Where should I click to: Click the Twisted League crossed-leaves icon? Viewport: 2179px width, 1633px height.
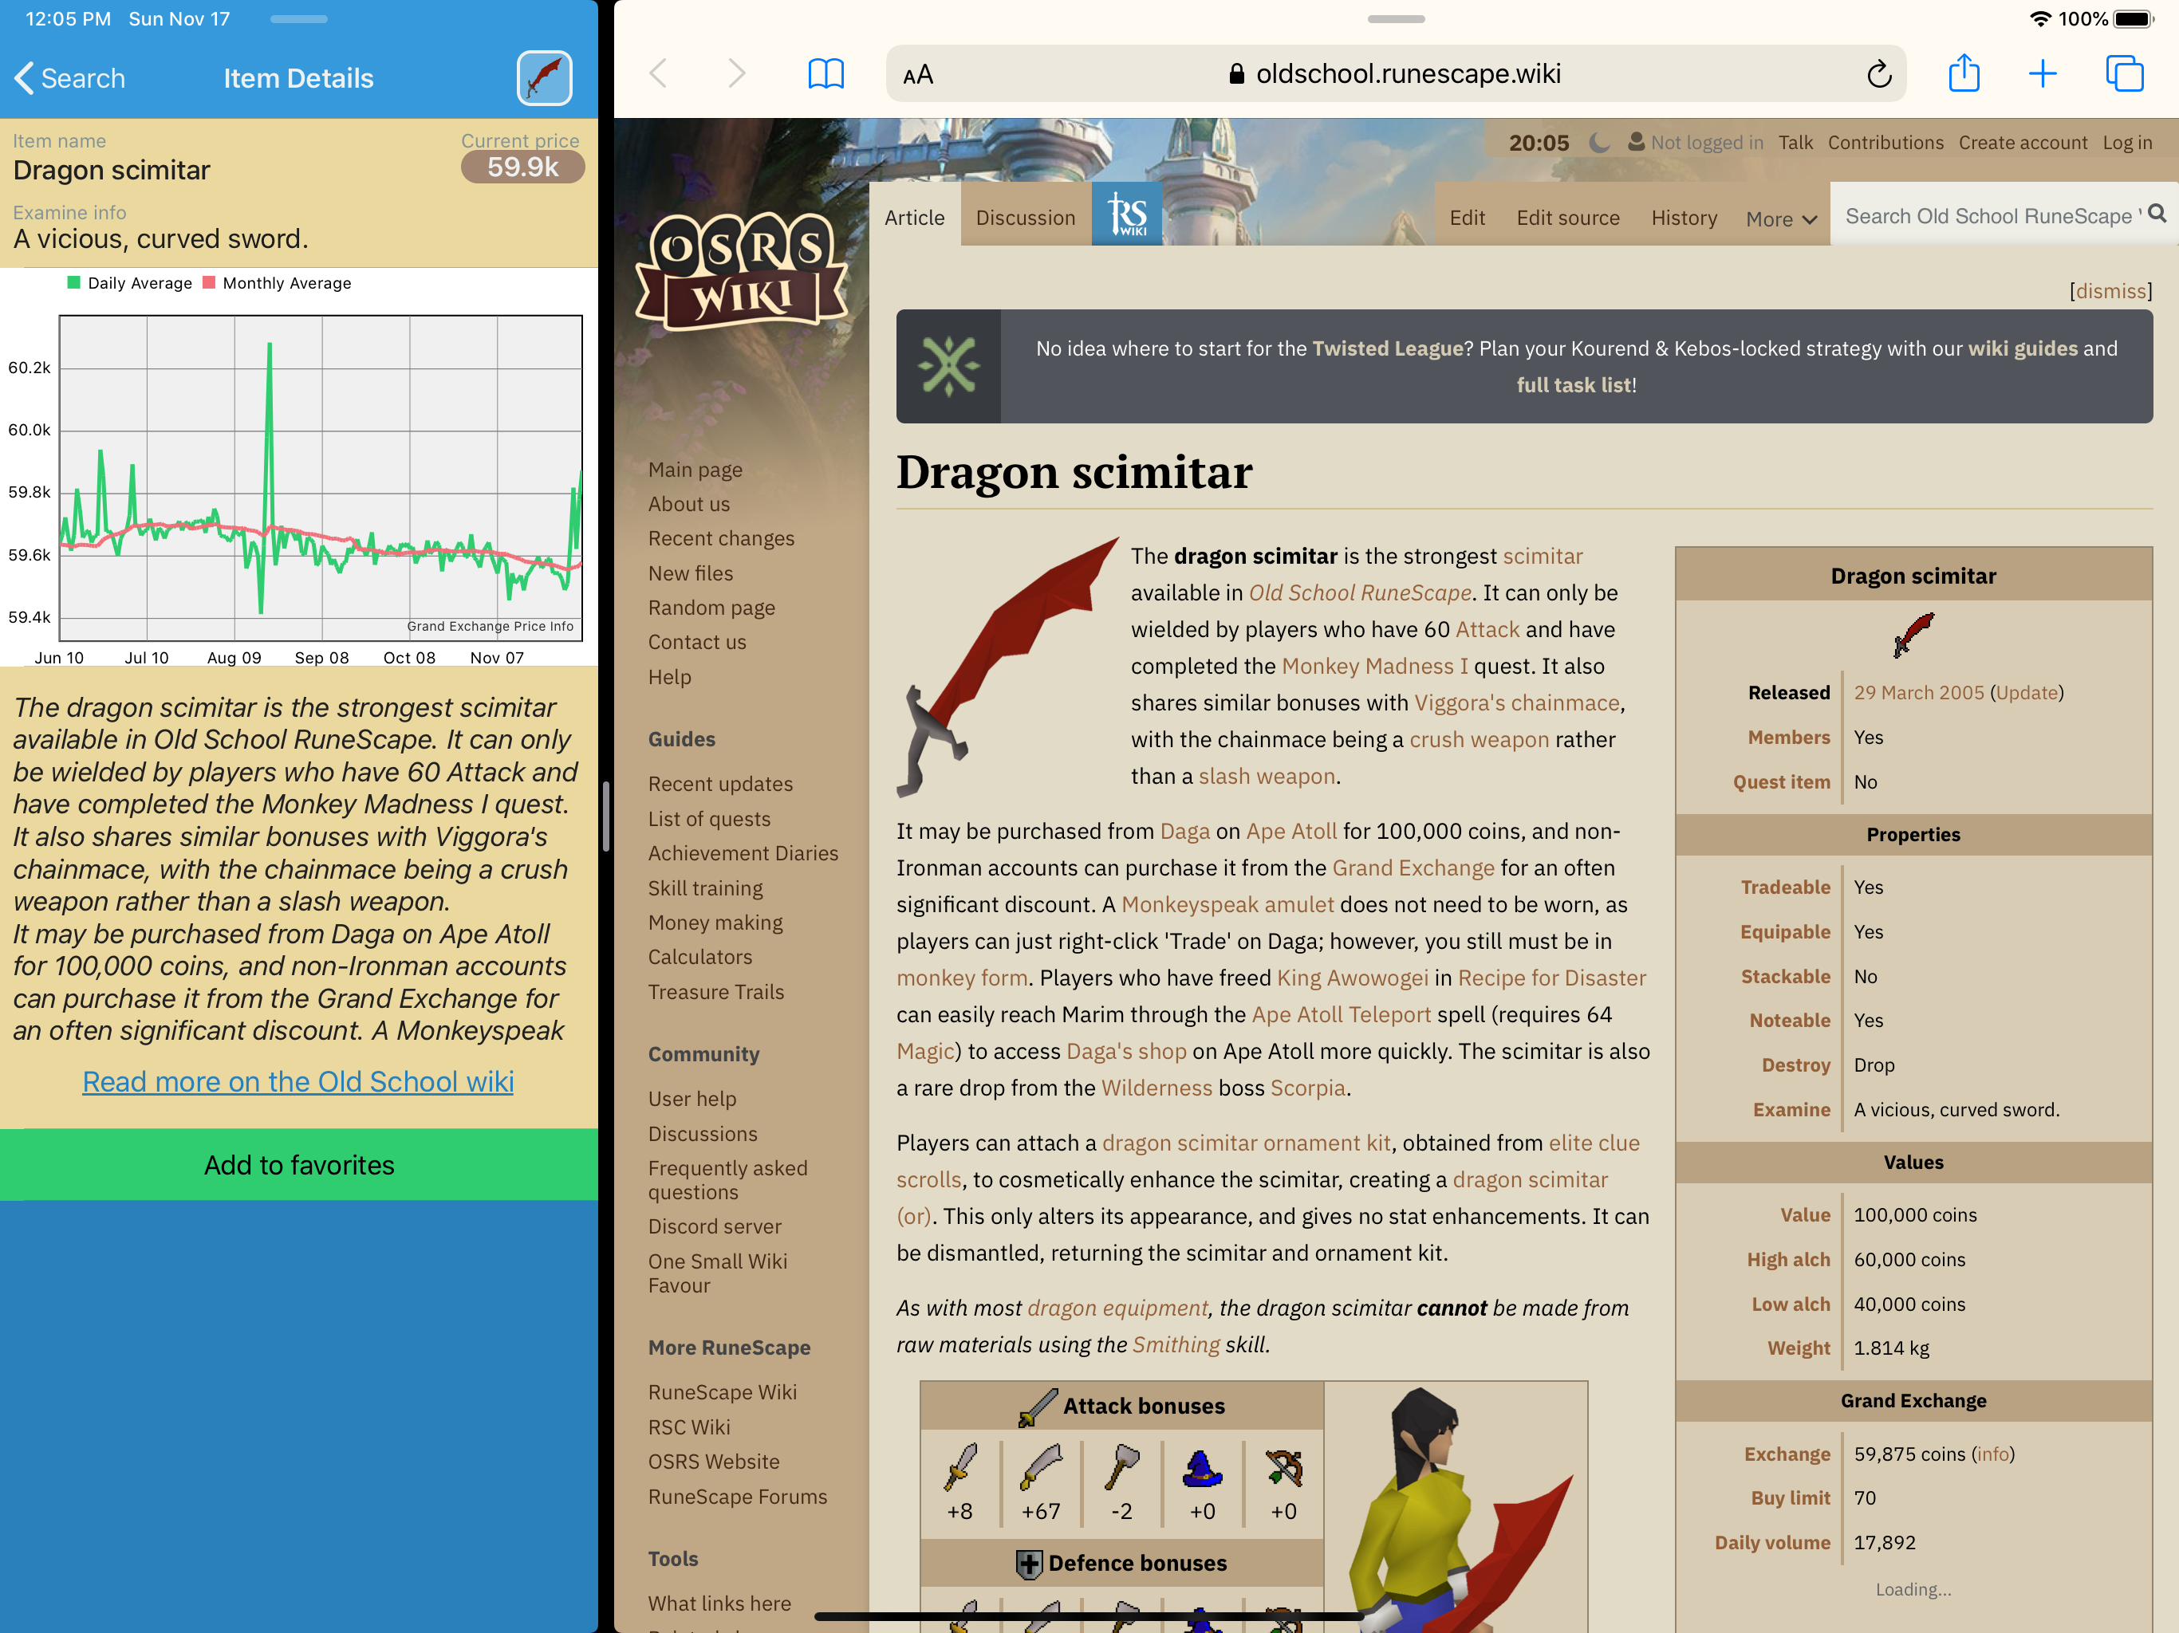tap(948, 367)
